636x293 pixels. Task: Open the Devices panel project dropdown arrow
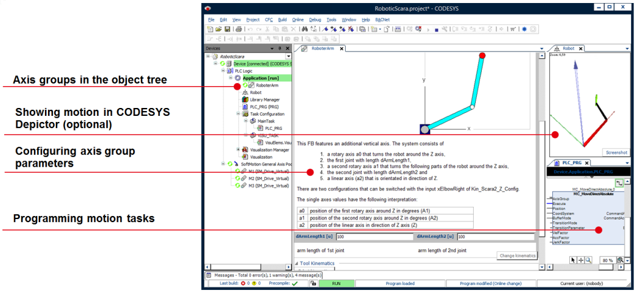point(289,56)
